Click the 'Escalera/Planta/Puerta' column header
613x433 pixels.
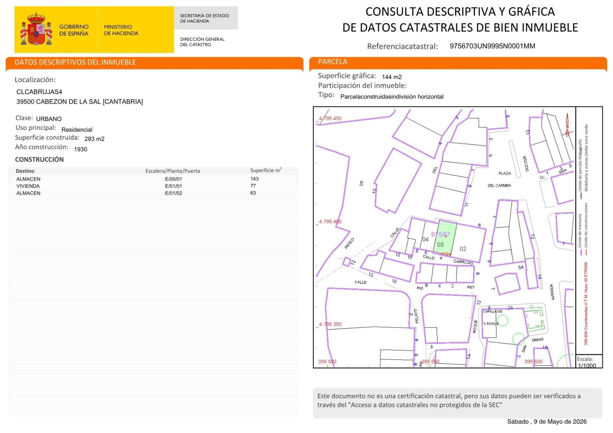tap(173, 171)
